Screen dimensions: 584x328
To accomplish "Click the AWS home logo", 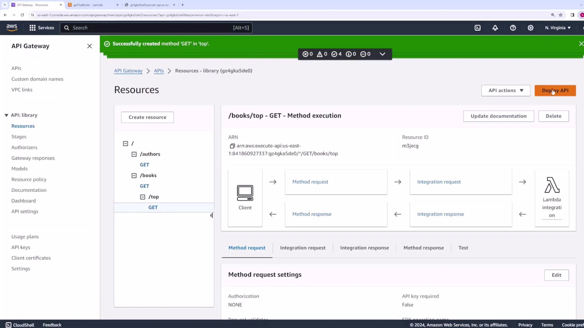I will 12,28.
